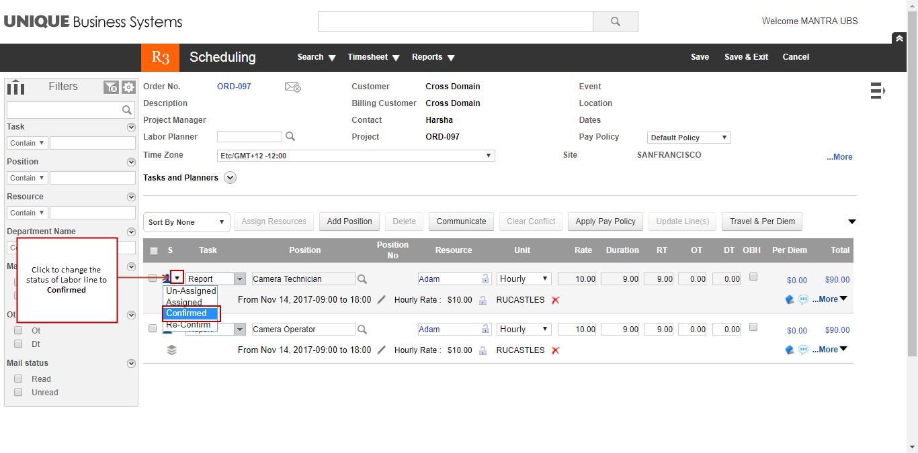Click the search magnifier beside Camera Technician
The image size is (918, 453).
tap(362, 279)
